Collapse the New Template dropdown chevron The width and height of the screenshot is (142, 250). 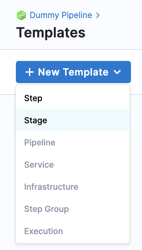point(118,72)
